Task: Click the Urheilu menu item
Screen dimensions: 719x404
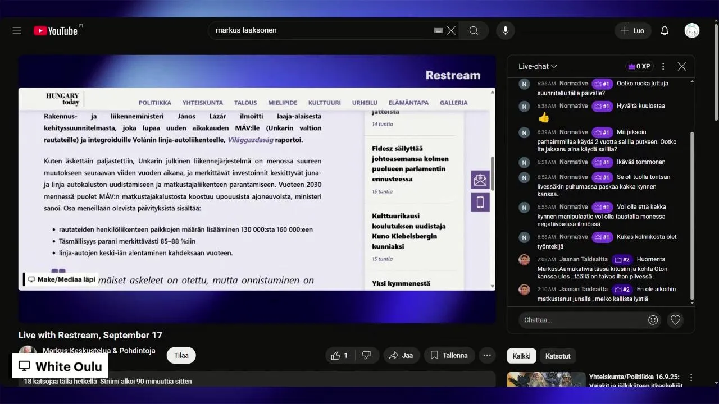Action: pyautogui.click(x=365, y=103)
